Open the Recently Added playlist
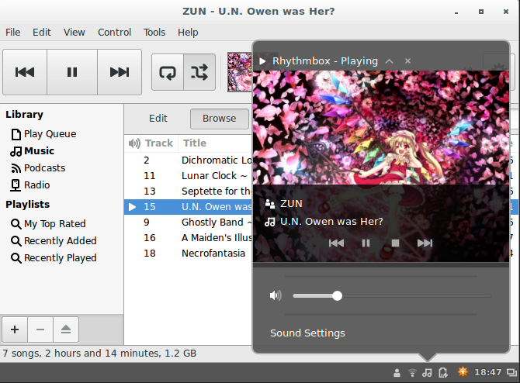 tap(54, 241)
